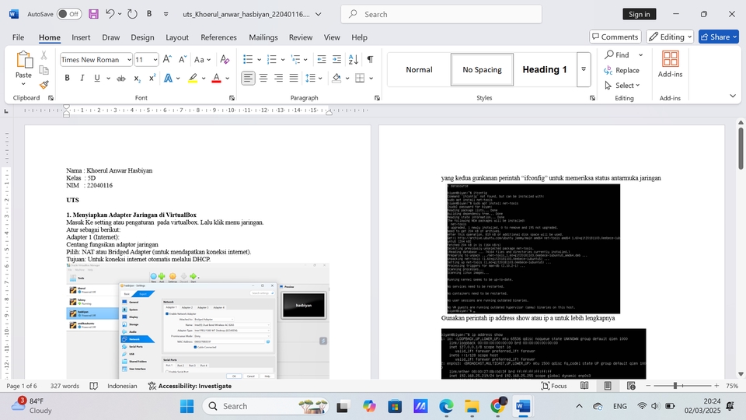The width and height of the screenshot is (746, 420).
Task: Toggle Show/Hide paragraph marks
Action: (370, 59)
